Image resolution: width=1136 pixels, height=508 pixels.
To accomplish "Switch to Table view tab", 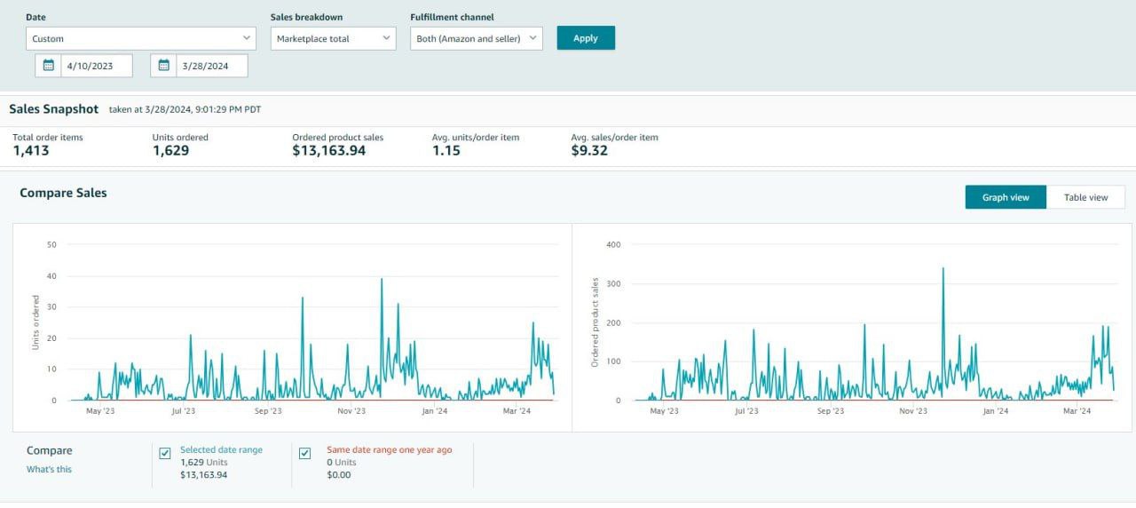I will tap(1085, 197).
